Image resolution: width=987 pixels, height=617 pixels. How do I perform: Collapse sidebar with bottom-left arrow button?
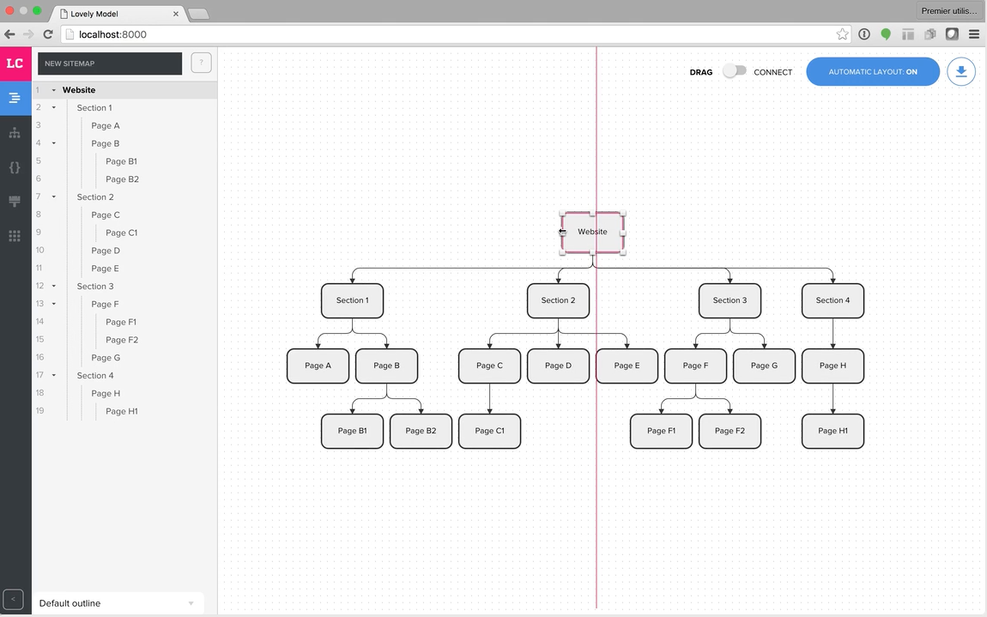pyautogui.click(x=13, y=599)
